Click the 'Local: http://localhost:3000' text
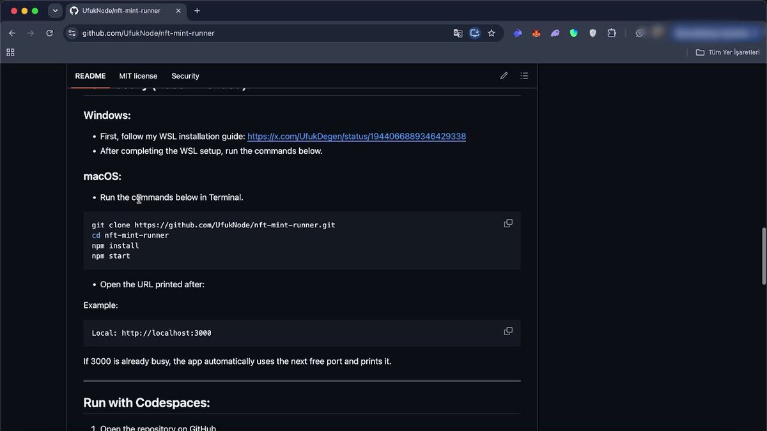The height and width of the screenshot is (431, 767). tap(151, 333)
